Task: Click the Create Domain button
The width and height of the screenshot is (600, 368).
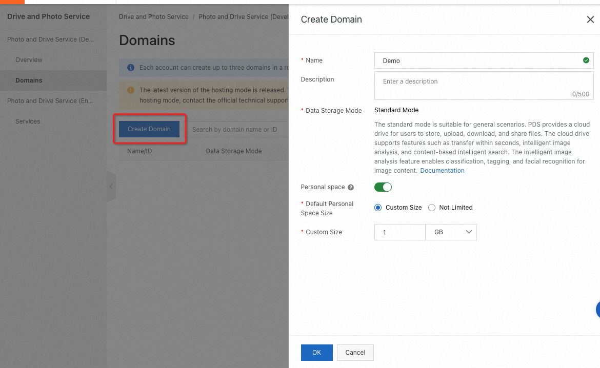Action: coord(149,129)
